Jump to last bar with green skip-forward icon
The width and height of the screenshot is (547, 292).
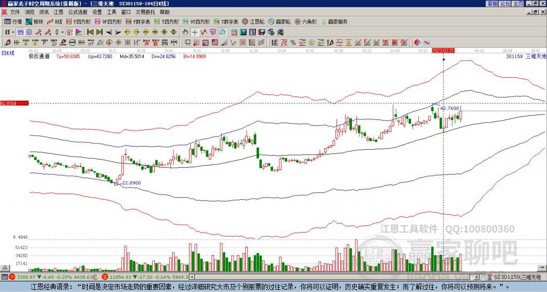99,33
